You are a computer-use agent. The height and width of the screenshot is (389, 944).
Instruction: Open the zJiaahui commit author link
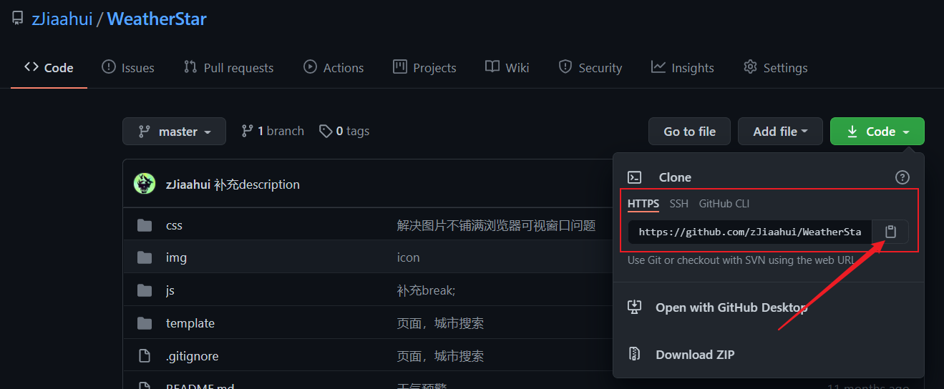[x=188, y=184]
